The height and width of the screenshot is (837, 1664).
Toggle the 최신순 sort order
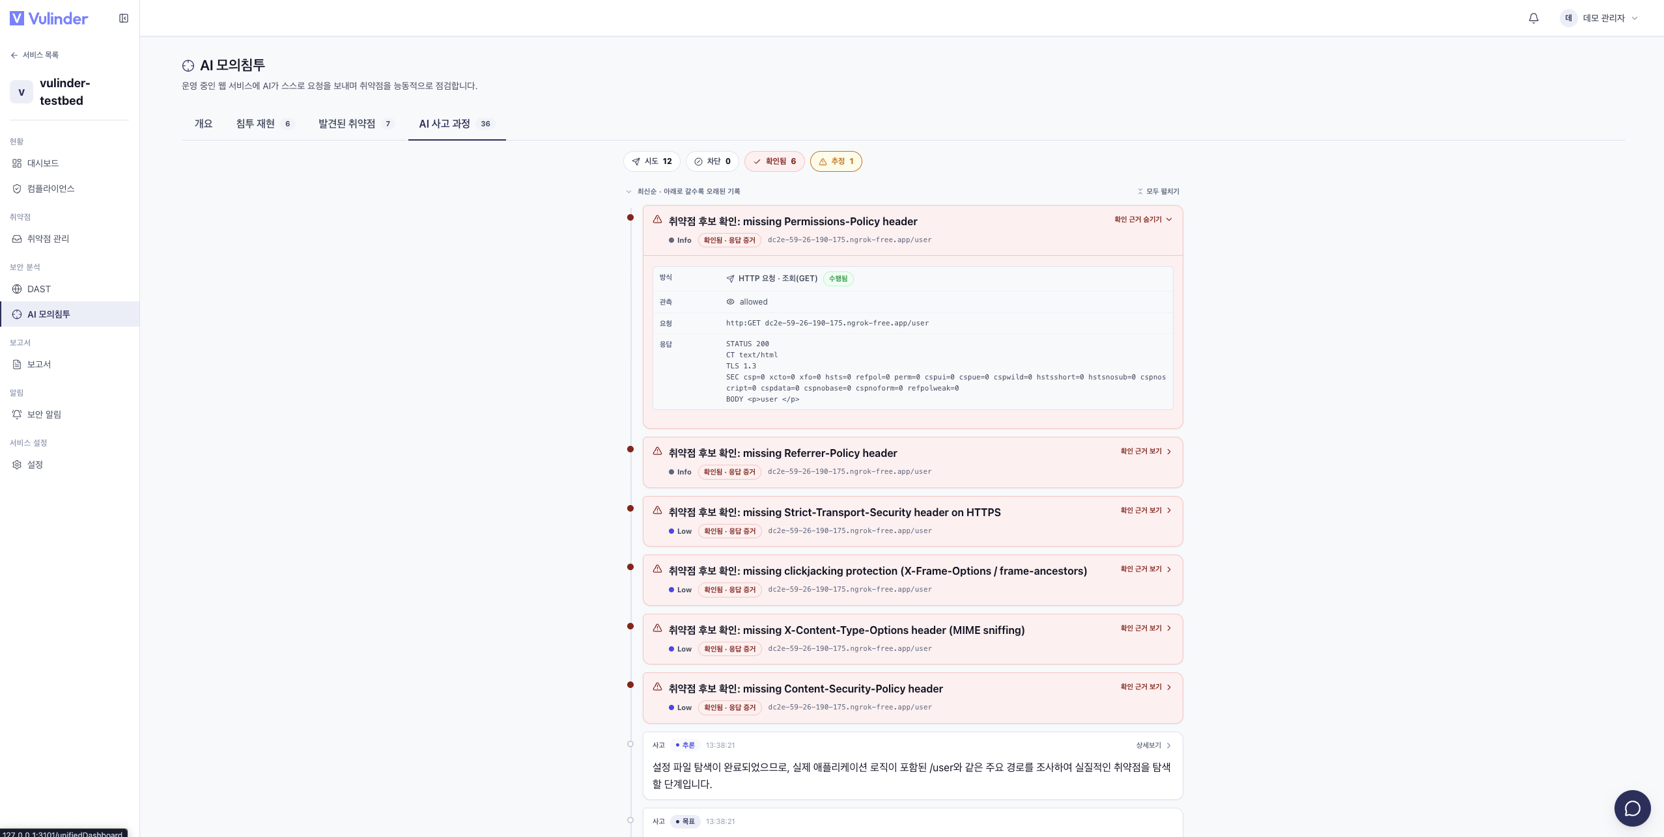tap(683, 191)
